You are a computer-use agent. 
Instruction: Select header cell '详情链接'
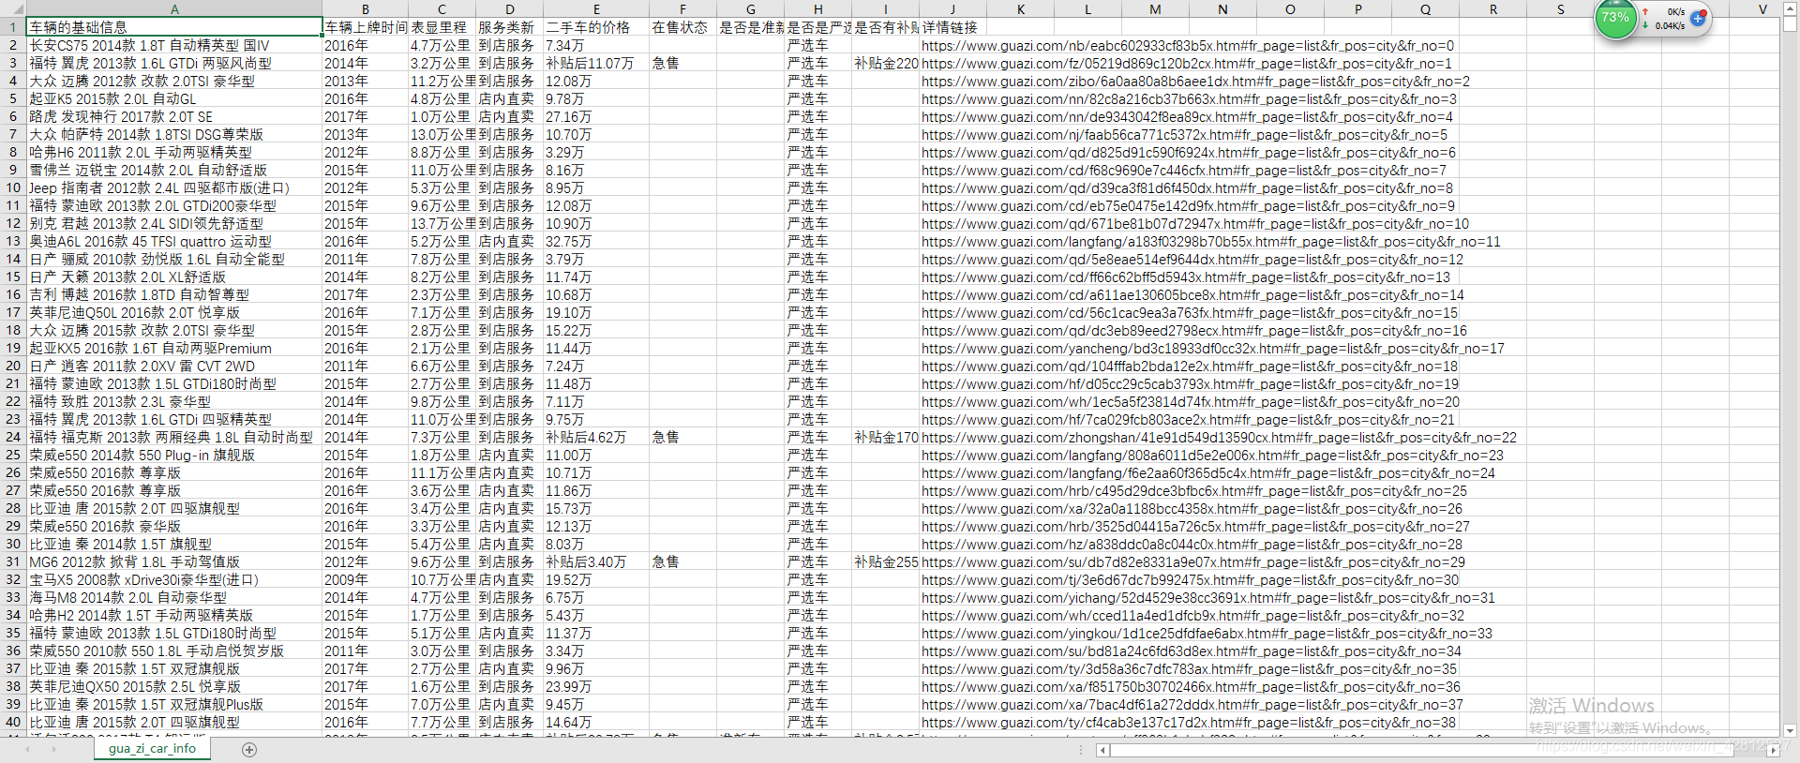(x=952, y=27)
